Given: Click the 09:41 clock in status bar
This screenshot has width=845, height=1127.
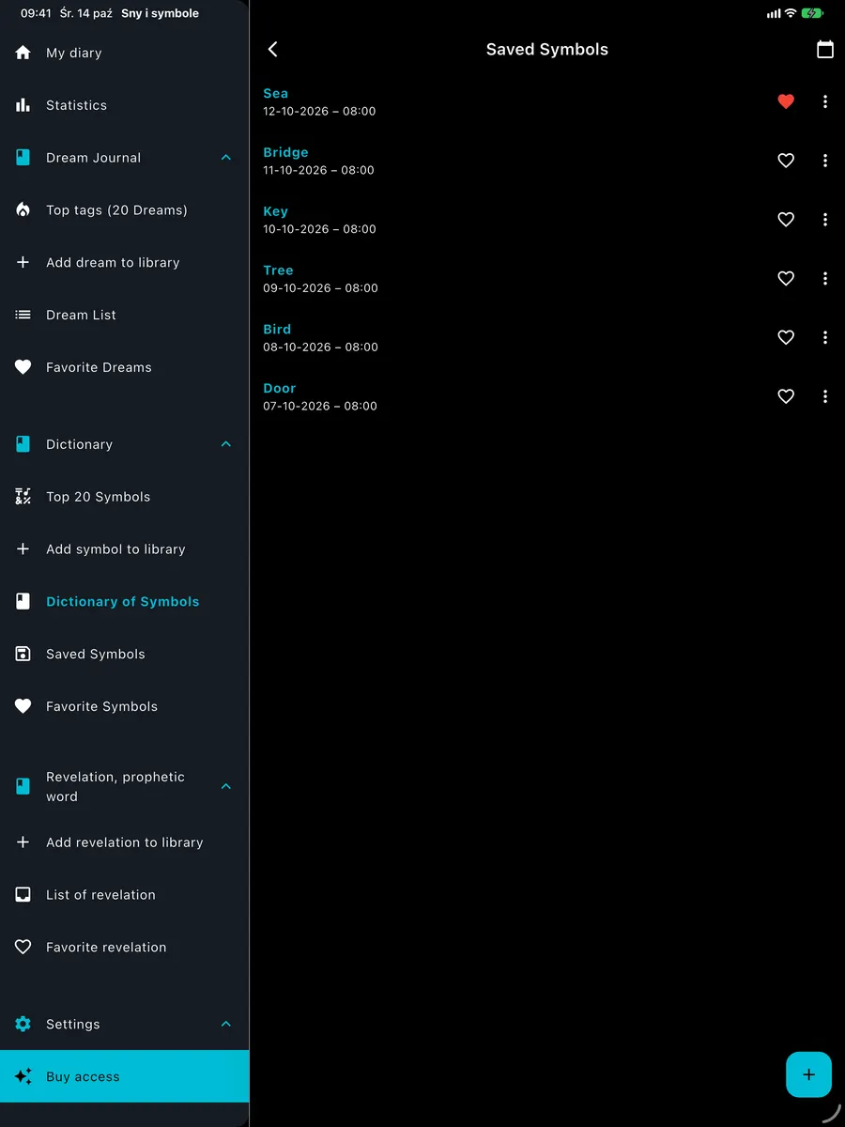Looking at the screenshot, I should tap(36, 13).
